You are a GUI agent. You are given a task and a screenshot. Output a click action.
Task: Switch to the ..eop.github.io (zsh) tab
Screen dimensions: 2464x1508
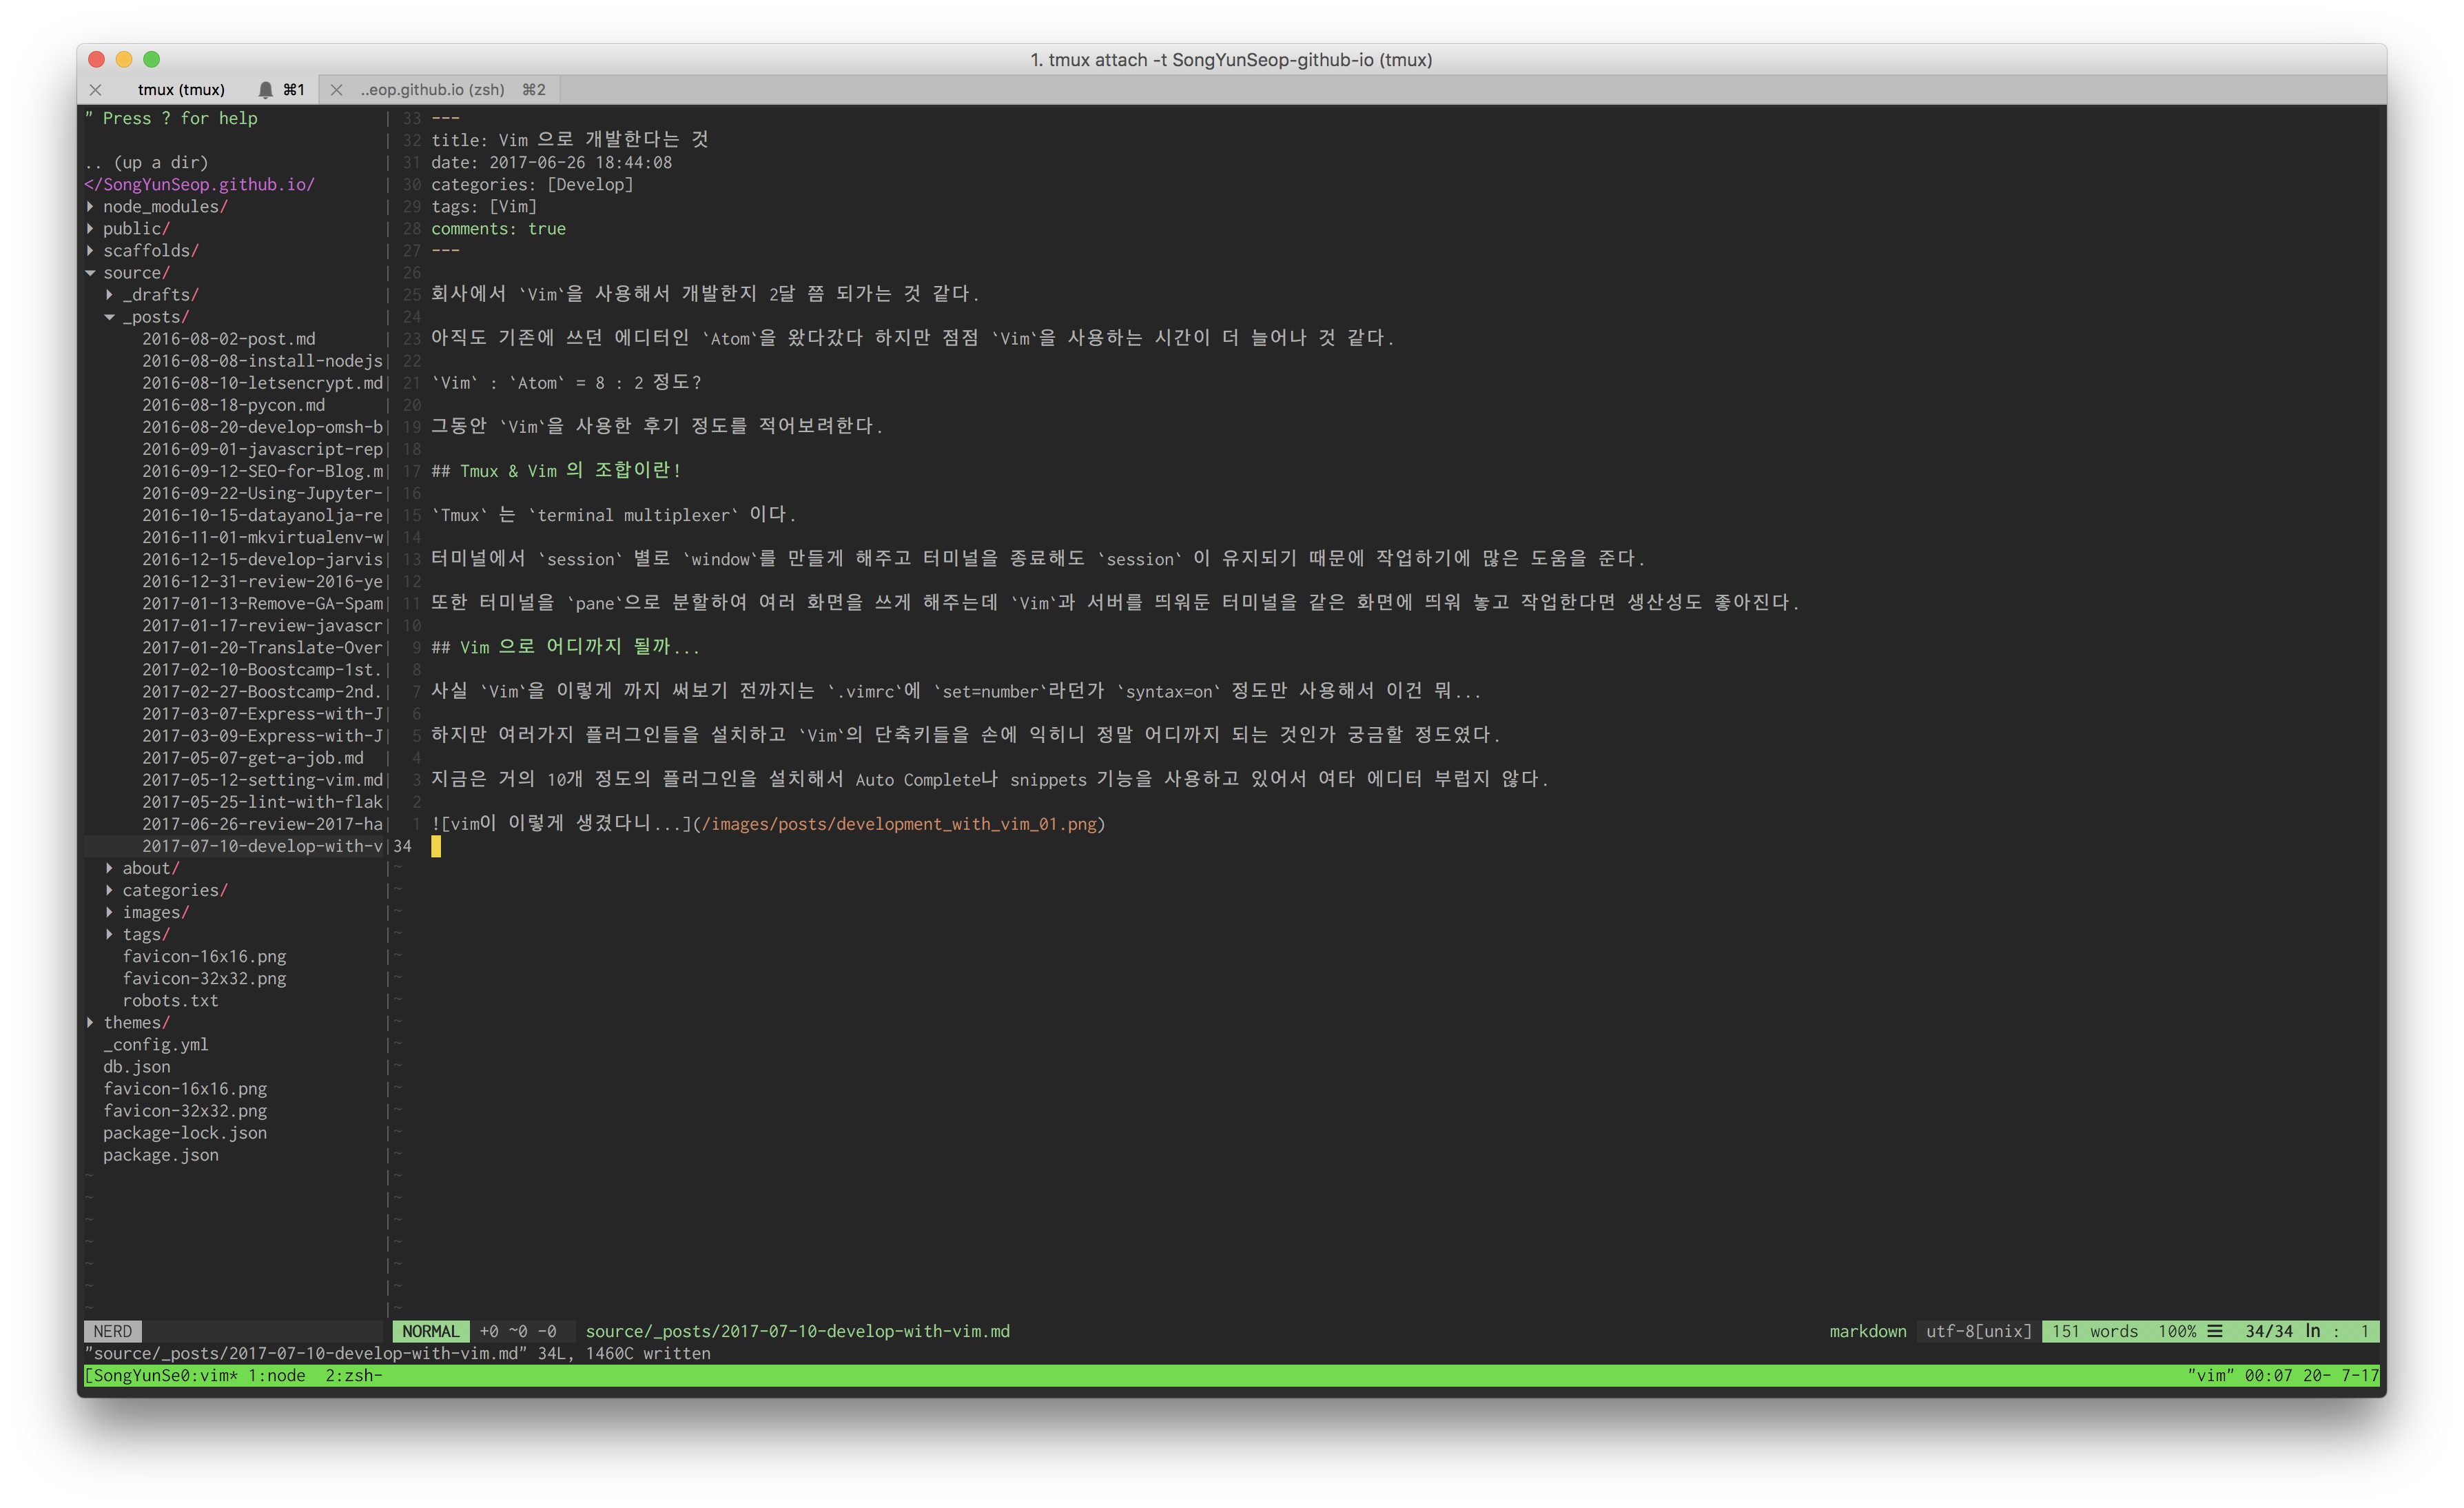(x=433, y=90)
